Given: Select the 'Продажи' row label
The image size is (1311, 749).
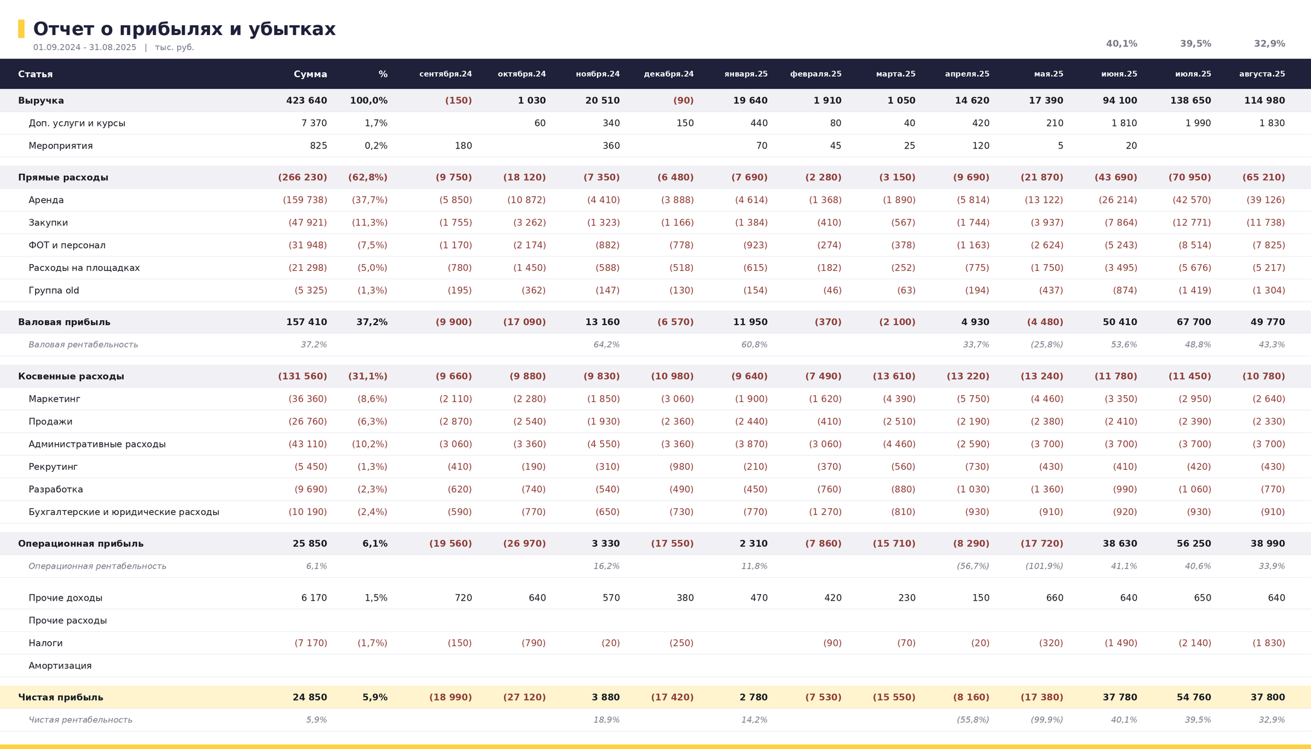Looking at the screenshot, I should tap(51, 422).
